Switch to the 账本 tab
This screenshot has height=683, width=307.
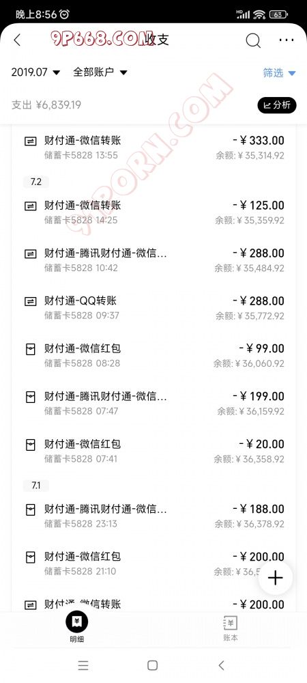coord(230,629)
